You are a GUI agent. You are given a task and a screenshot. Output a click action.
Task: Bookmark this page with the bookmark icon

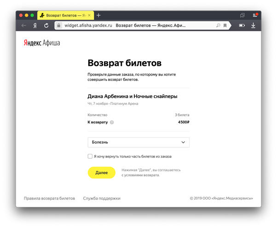point(225,25)
